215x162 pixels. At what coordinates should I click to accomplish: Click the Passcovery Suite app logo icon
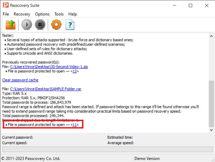coord(6,5)
